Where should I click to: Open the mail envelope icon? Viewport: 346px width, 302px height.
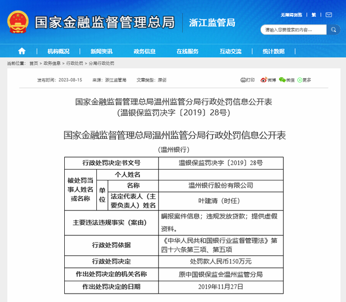329,15
